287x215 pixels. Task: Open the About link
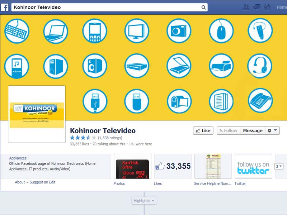(x=20, y=182)
